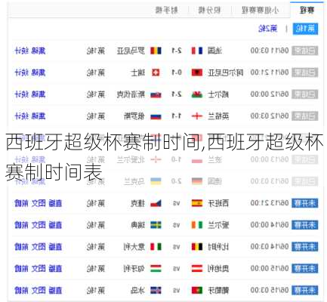The width and height of the screenshot is (327, 302).
Task: Click the Germany flag icon
Action: [197, 181]
